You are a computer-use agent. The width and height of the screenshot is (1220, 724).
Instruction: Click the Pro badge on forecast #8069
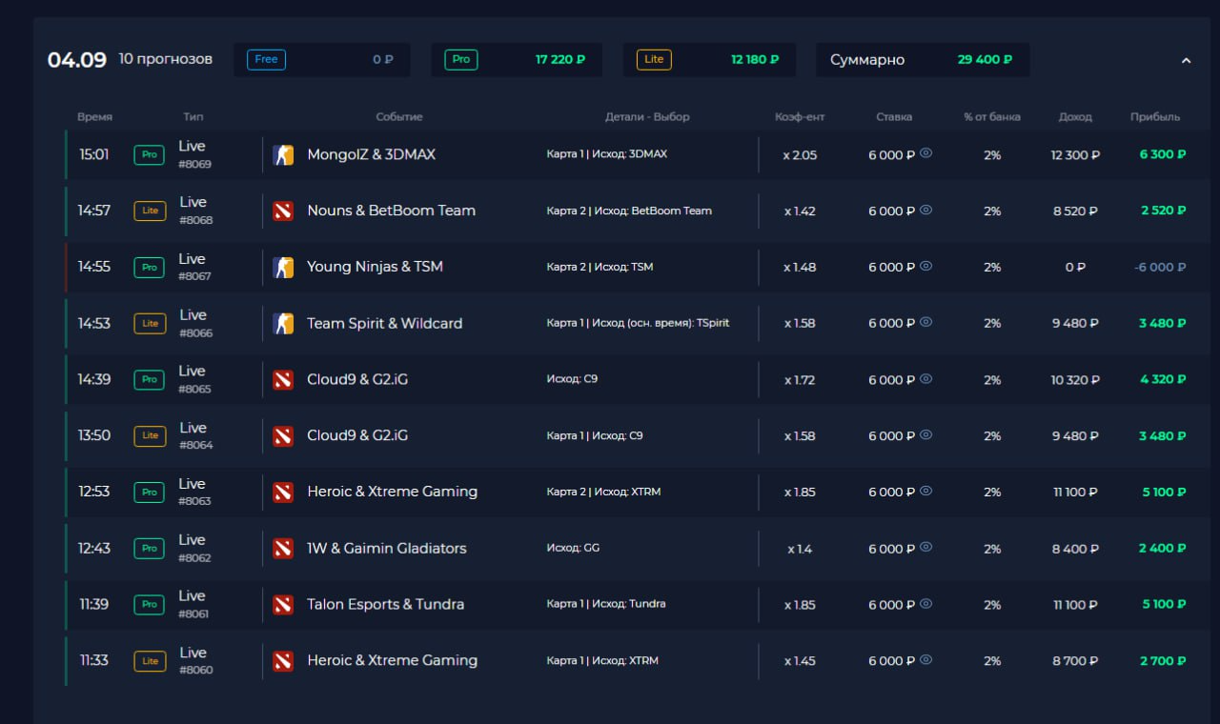[x=149, y=155]
